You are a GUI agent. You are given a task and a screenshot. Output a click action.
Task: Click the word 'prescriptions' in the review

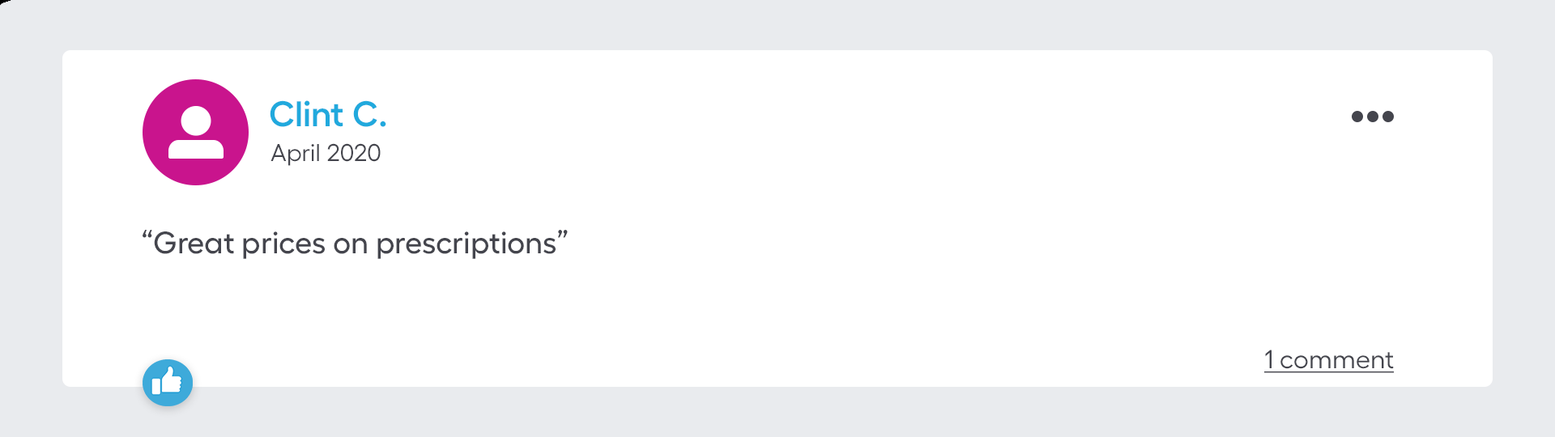click(466, 244)
